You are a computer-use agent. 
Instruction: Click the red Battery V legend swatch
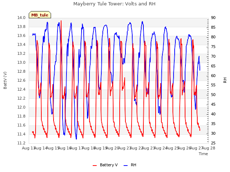click(x=95, y=166)
